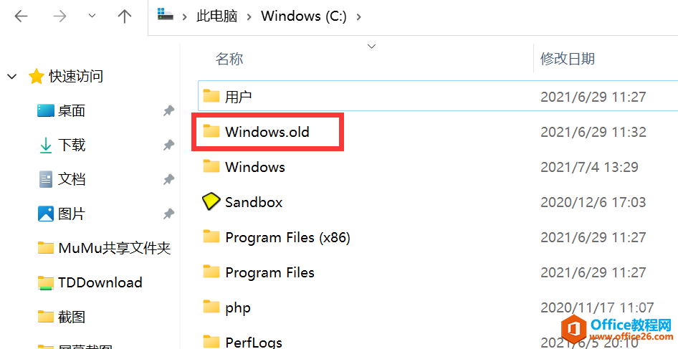The width and height of the screenshot is (678, 349).
Task: Go back to previous folder
Action: point(22,16)
